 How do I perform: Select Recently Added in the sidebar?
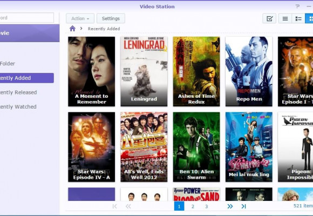coord(27,78)
